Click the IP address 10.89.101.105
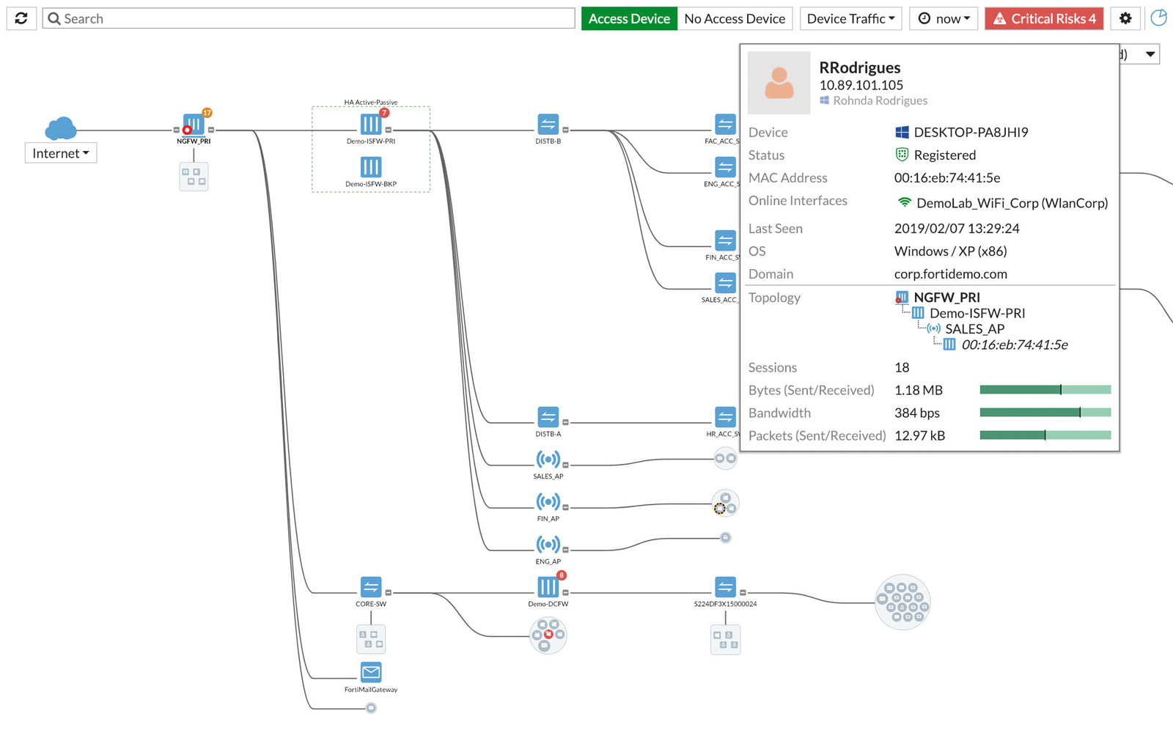Viewport: 1173px width, 749px height. click(x=861, y=85)
